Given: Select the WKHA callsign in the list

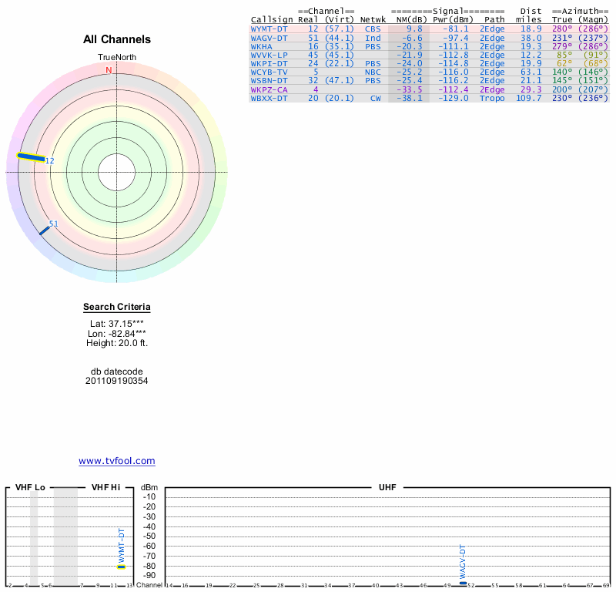Looking at the screenshot, I should point(261,46).
